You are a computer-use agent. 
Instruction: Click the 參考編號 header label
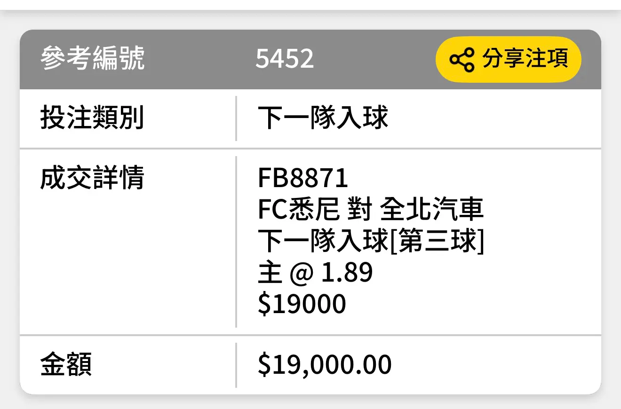tap(92, 59)
